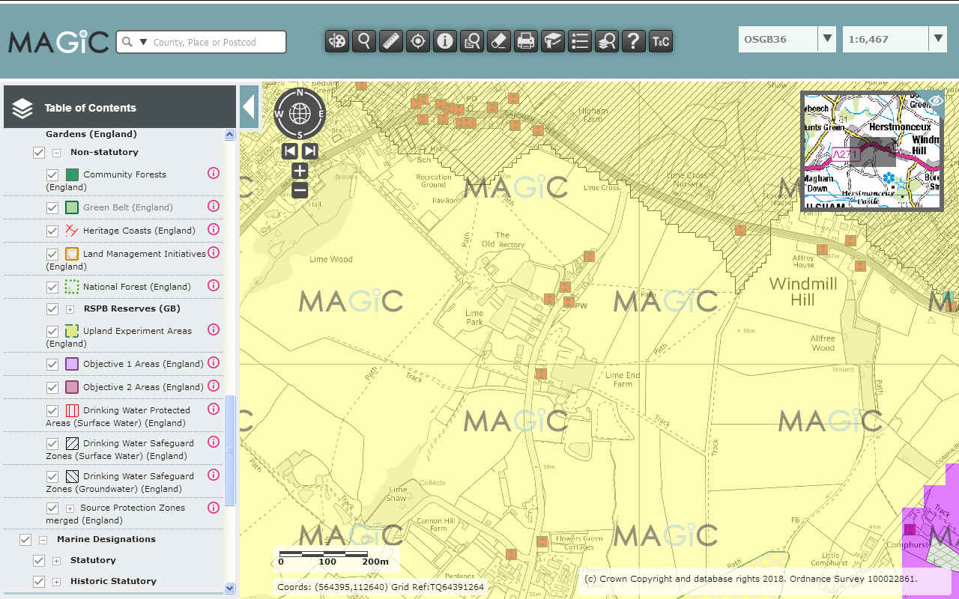Expand the Statutory marine group

56,560
